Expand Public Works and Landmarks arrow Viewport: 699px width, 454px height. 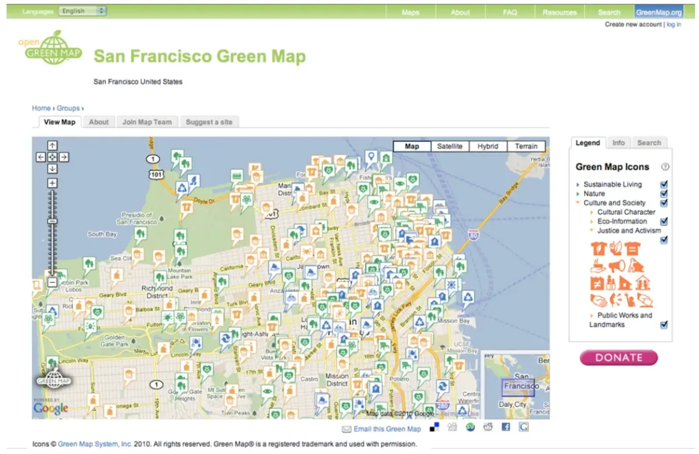click(x=592, y=315)
